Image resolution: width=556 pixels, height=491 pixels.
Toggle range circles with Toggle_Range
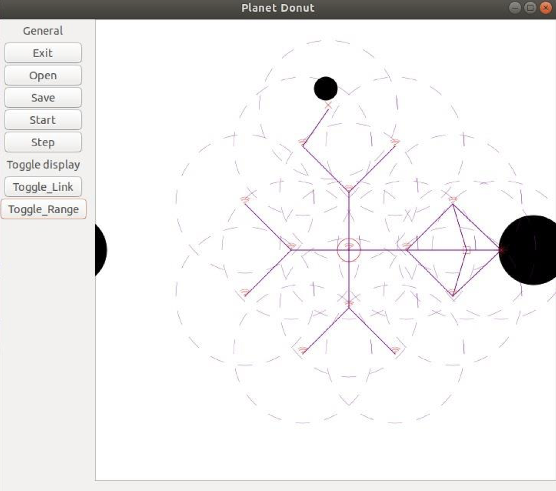44,209
